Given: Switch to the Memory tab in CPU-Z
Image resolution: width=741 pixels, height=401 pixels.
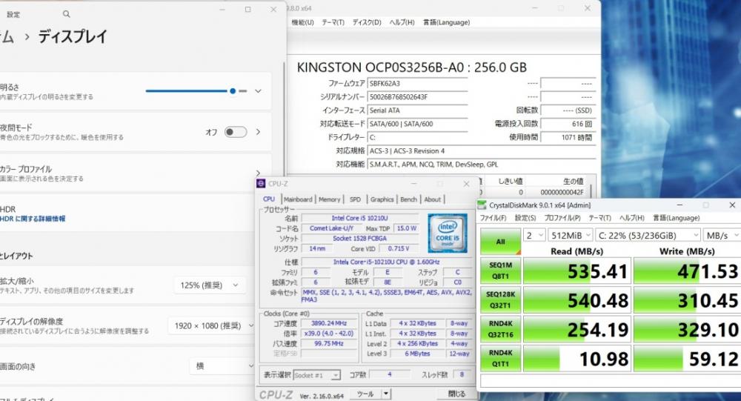Looking at the screenshot, I should pyautogui.click(x=330, y=199).
